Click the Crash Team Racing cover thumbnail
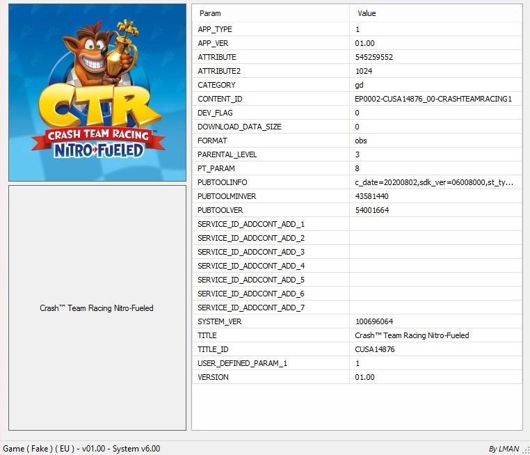530x455 pixels. 97,93
